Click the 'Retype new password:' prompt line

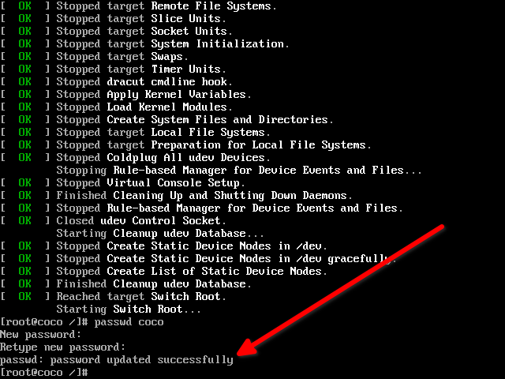[63, 347]
